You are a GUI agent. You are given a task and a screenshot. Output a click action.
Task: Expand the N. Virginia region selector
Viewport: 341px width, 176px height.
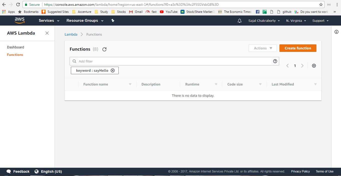[x=296, y=21]
